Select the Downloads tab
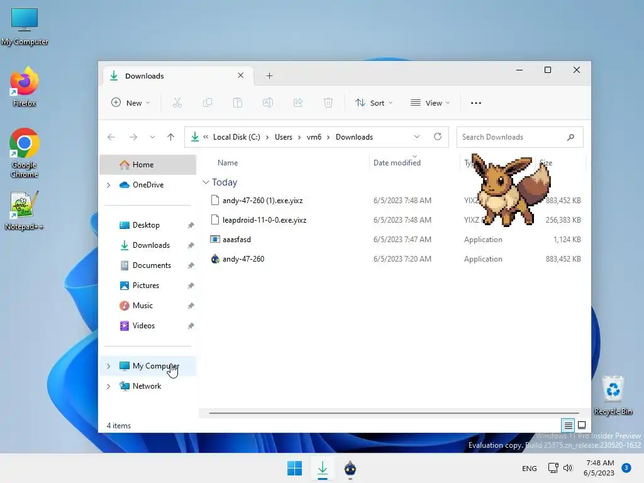Image resolution: width=644 pixels, height=483 pixels. pos(178,76)
